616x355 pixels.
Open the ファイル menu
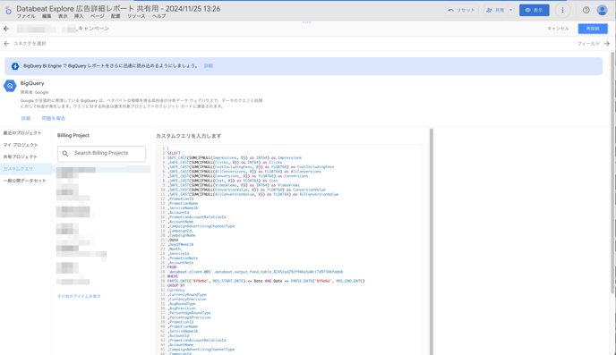26,16
